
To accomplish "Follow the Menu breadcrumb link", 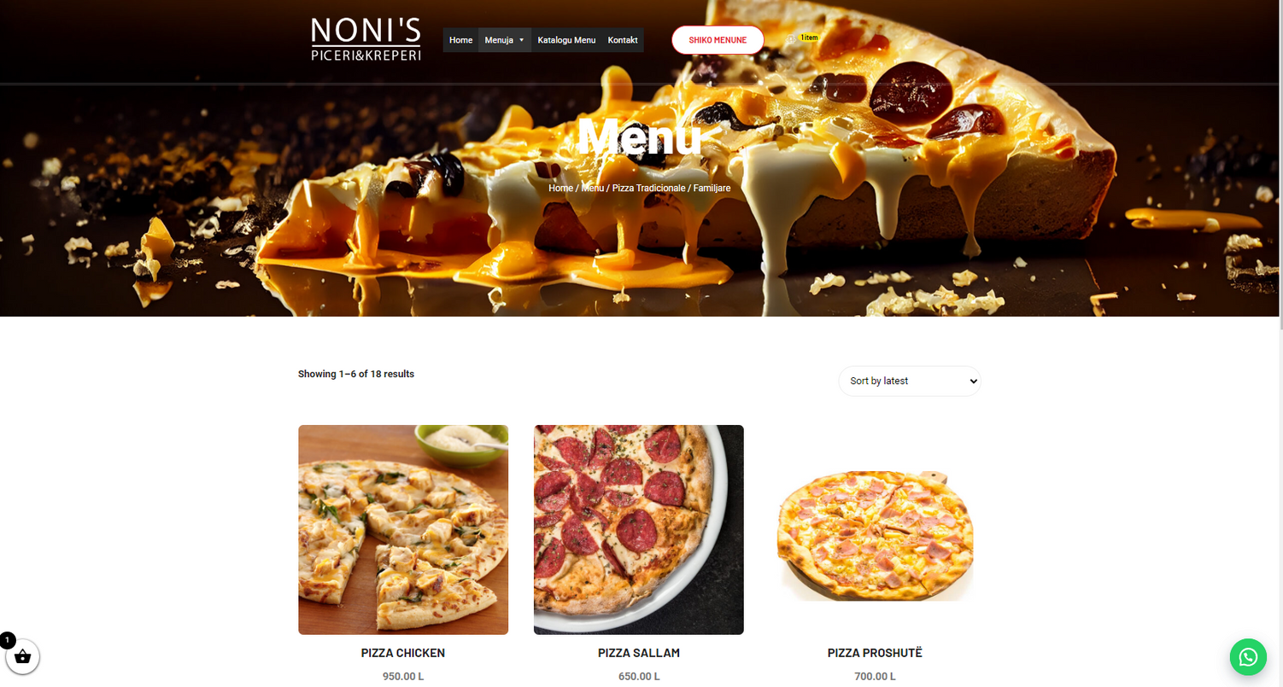I will 592,188.
